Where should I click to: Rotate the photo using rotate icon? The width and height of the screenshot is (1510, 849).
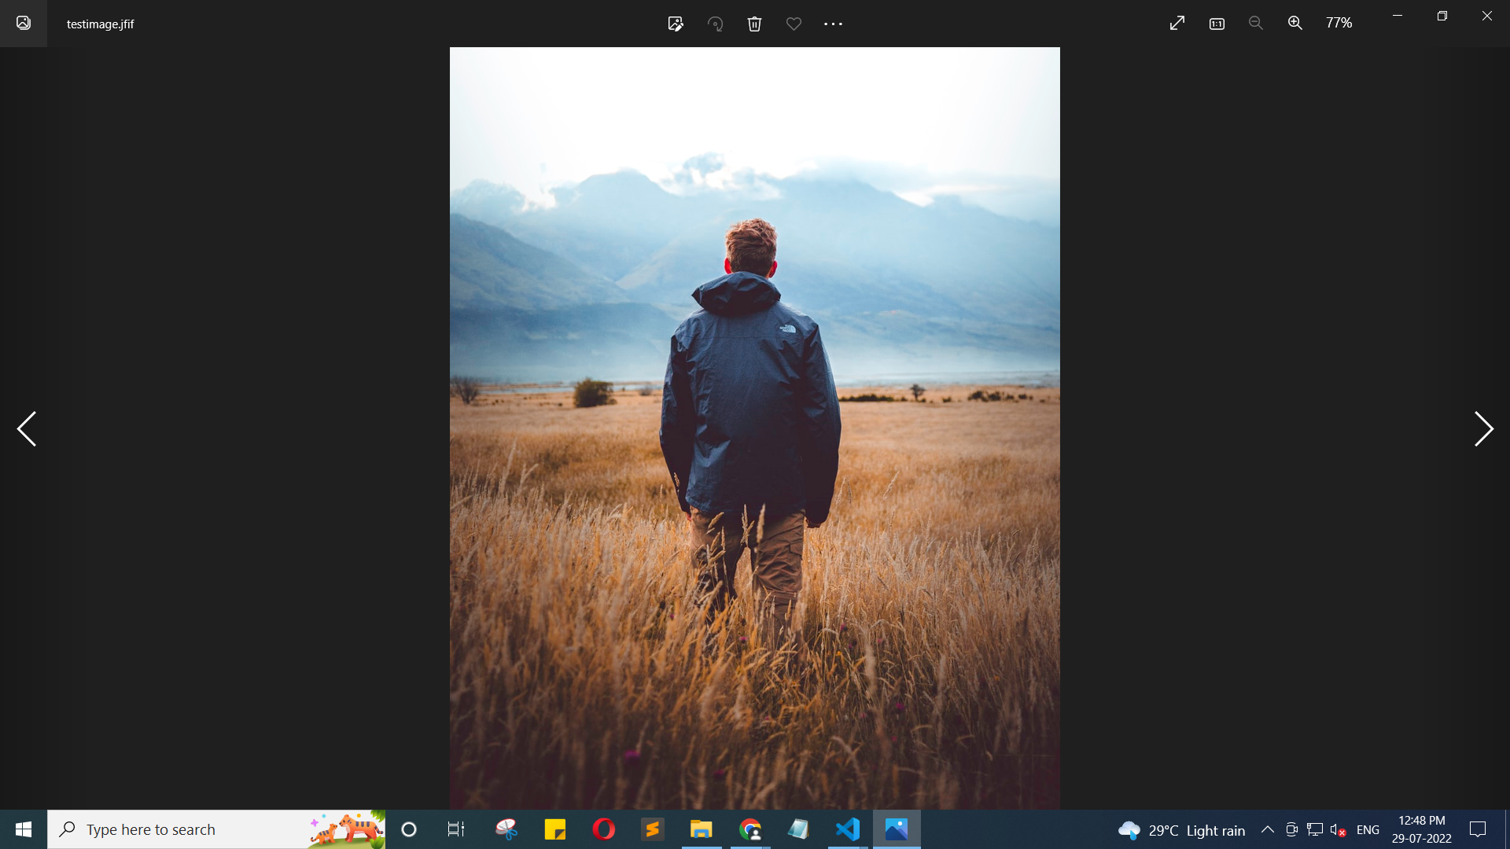pos(715,24)
